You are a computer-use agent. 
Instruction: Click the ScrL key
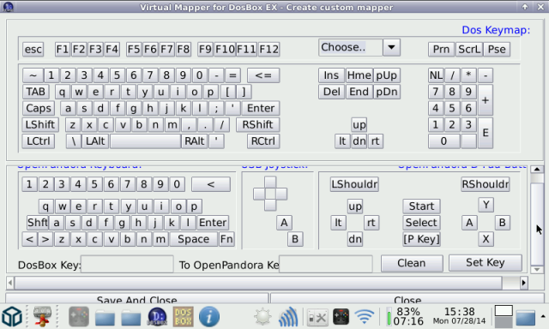coord(469,50)
